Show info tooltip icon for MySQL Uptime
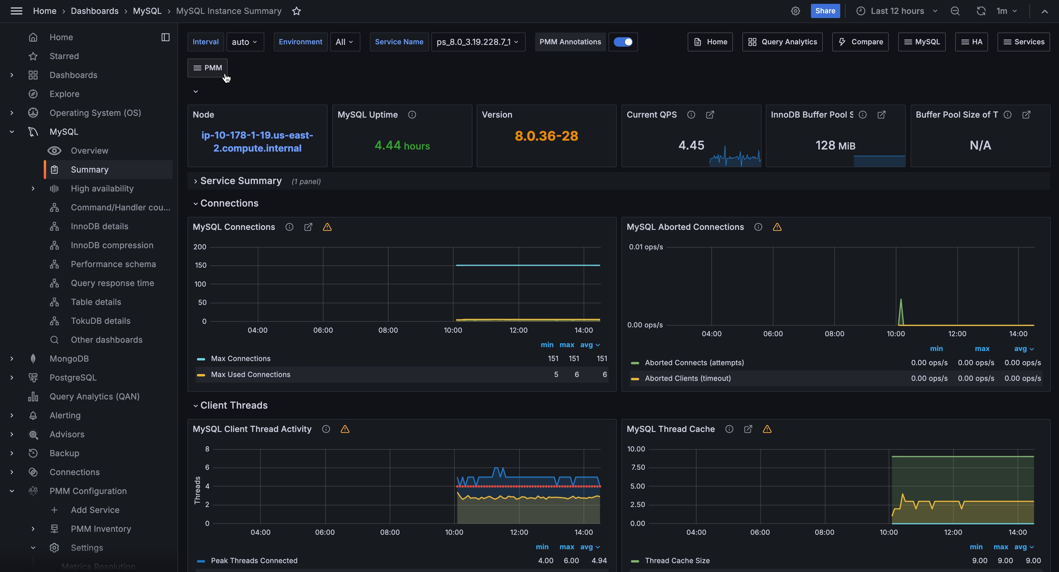Screen dimensions: 1059x572 412,115
